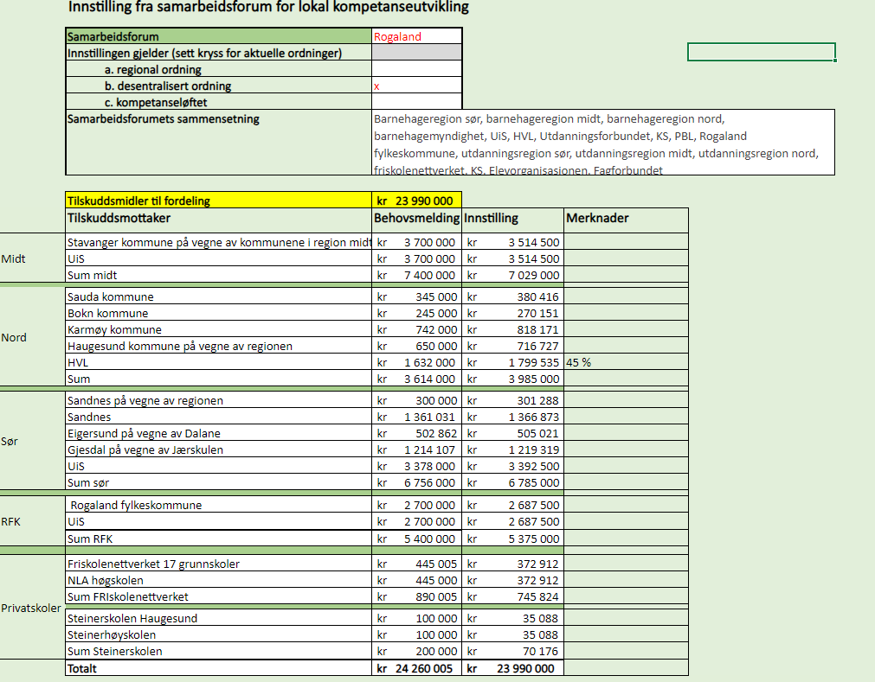Click the Rogaland fylkeskommune recipient cell
This screenshot has width=875, height=682.
pos(219,505)
